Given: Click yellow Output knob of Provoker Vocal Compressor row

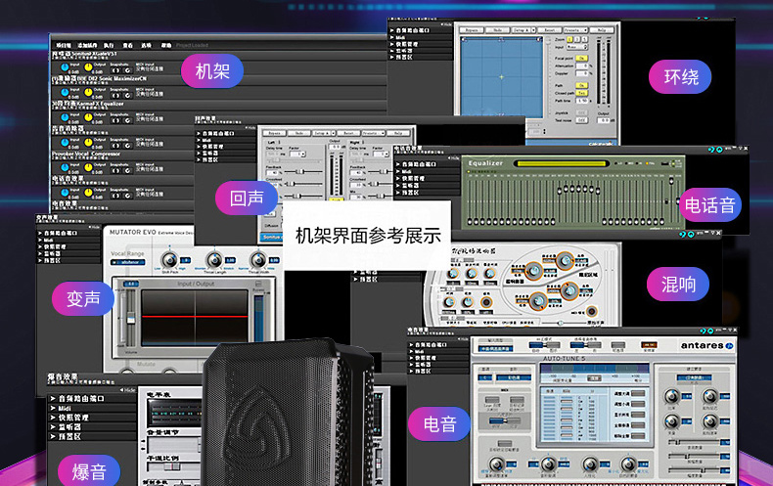Looking at the screenshot, I should click(88, 167).
